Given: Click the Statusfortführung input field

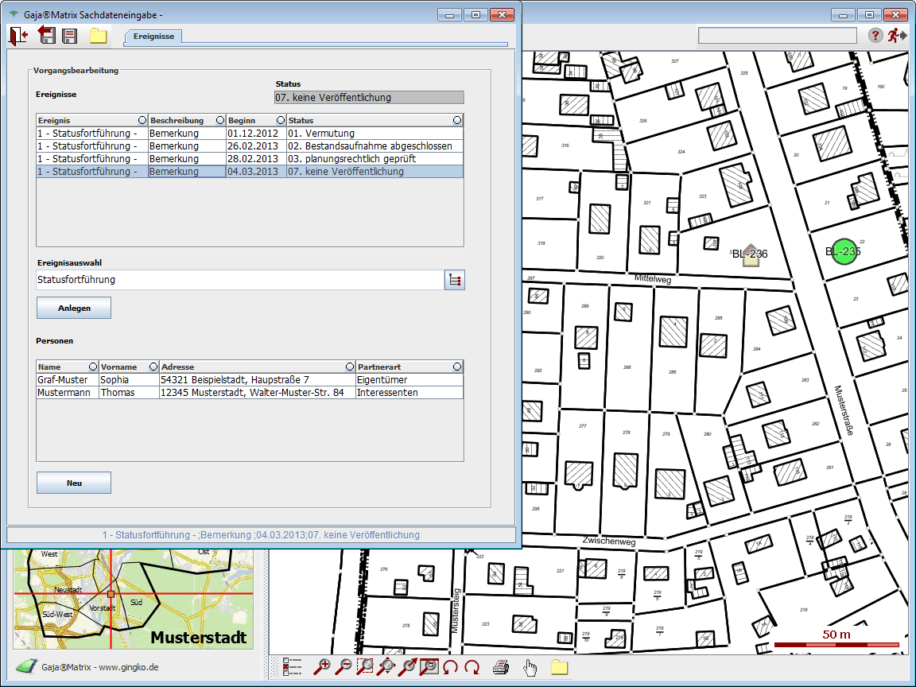Looking at the screenshot, I should (239, 280).
